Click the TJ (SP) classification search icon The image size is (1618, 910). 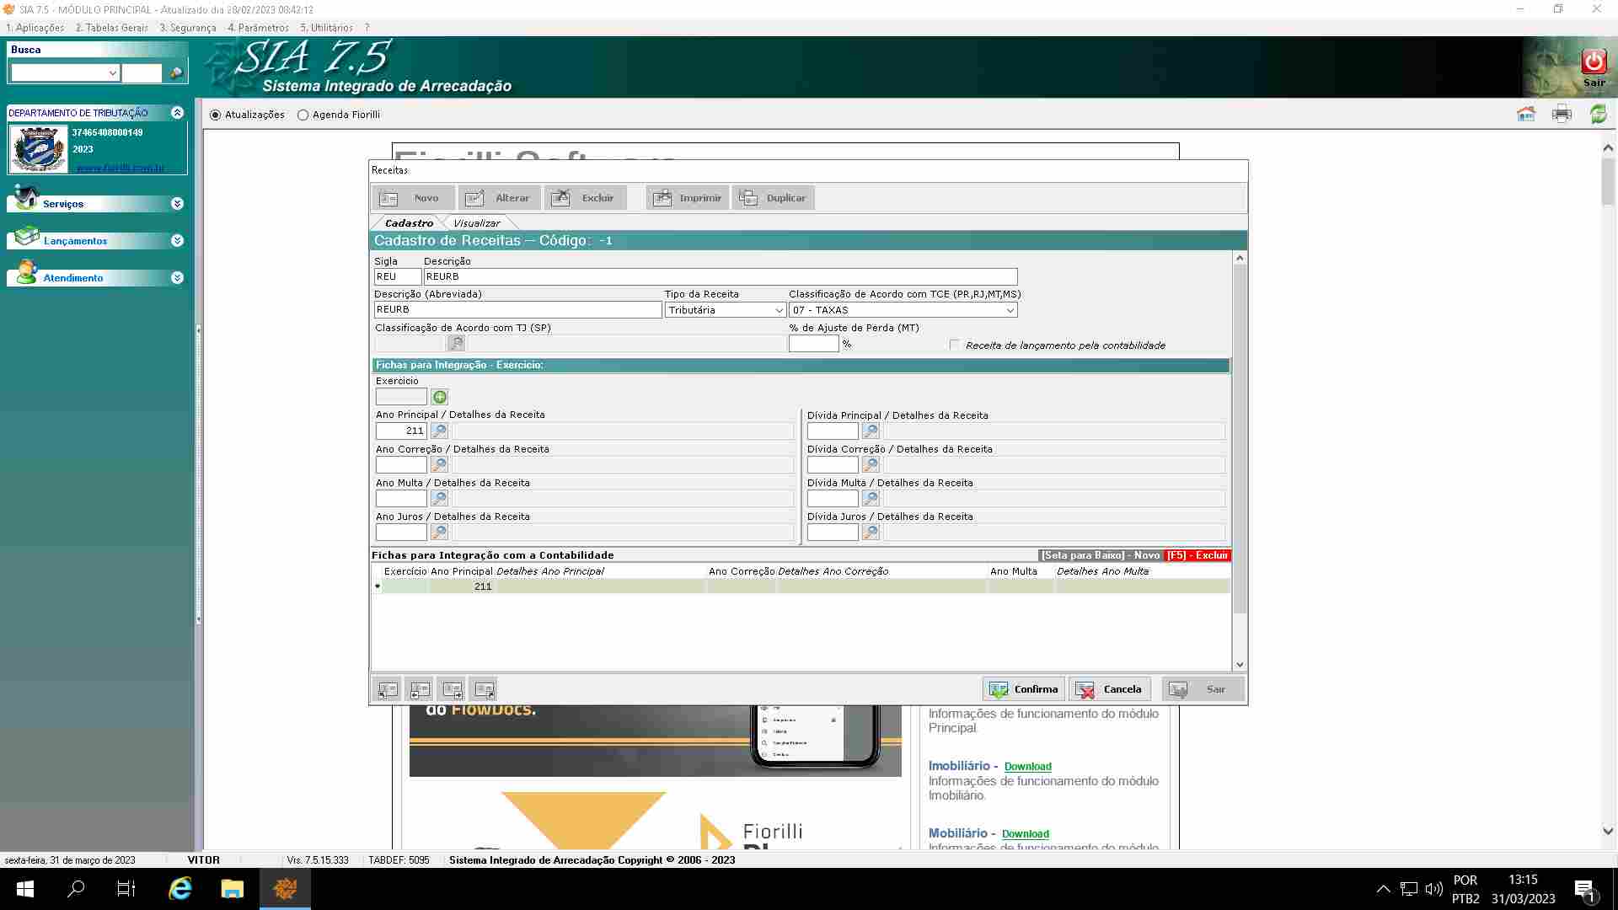coord(456,343)
